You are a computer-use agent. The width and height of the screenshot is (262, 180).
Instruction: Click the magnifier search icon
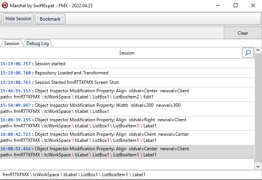point(248,53)
